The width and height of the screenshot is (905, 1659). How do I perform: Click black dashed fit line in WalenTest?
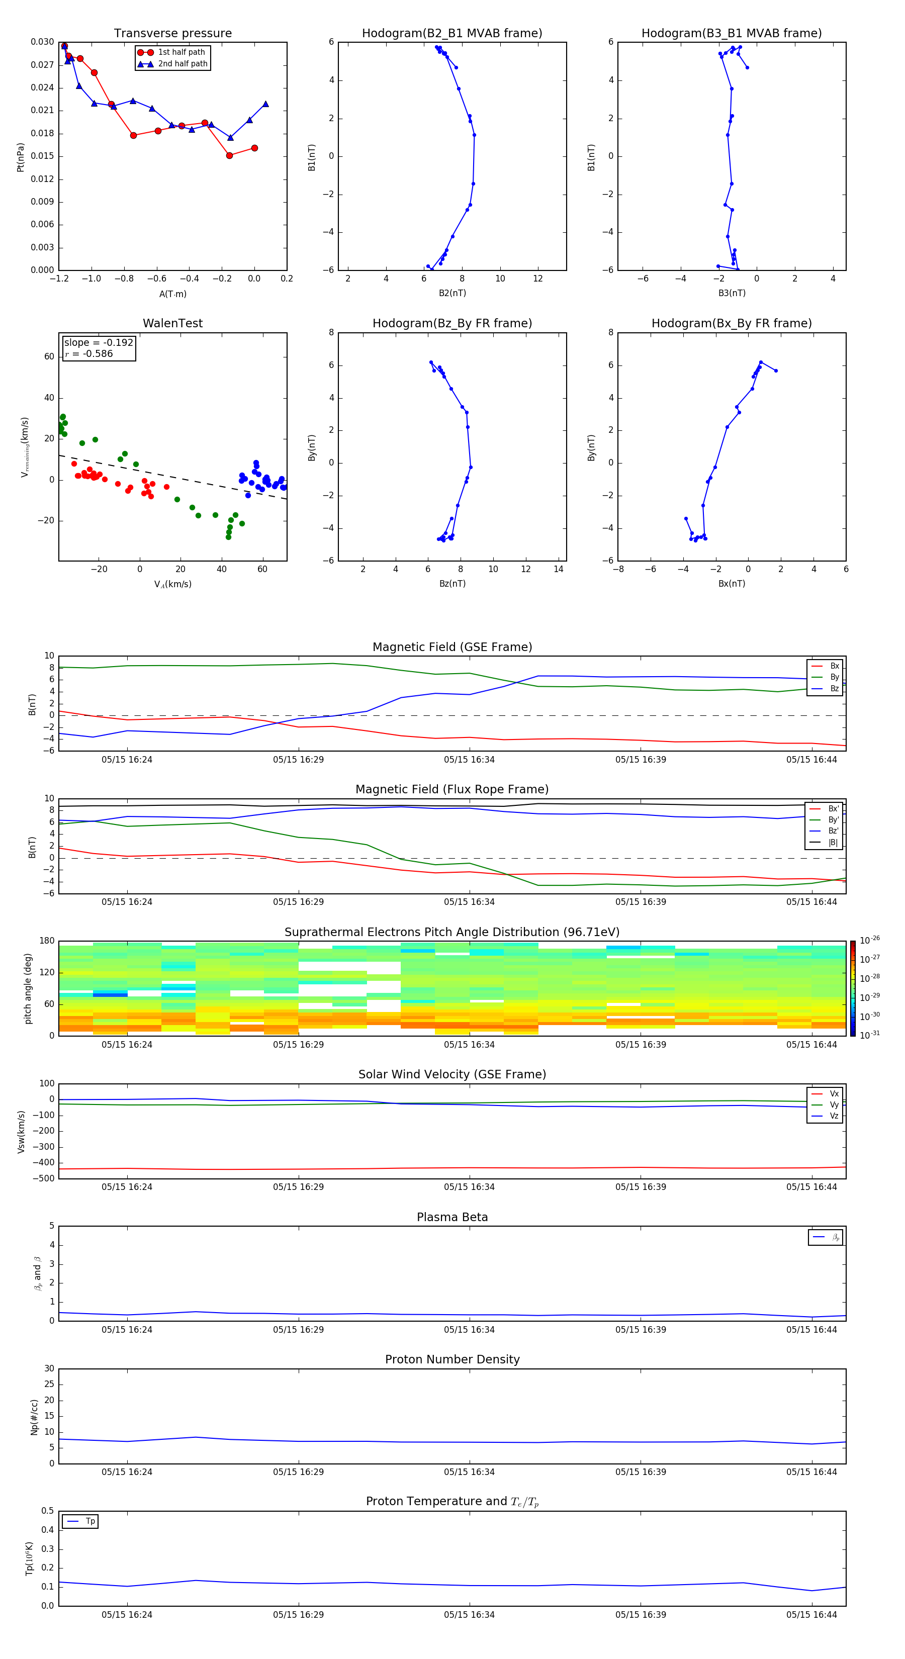[x=172, y=477]
